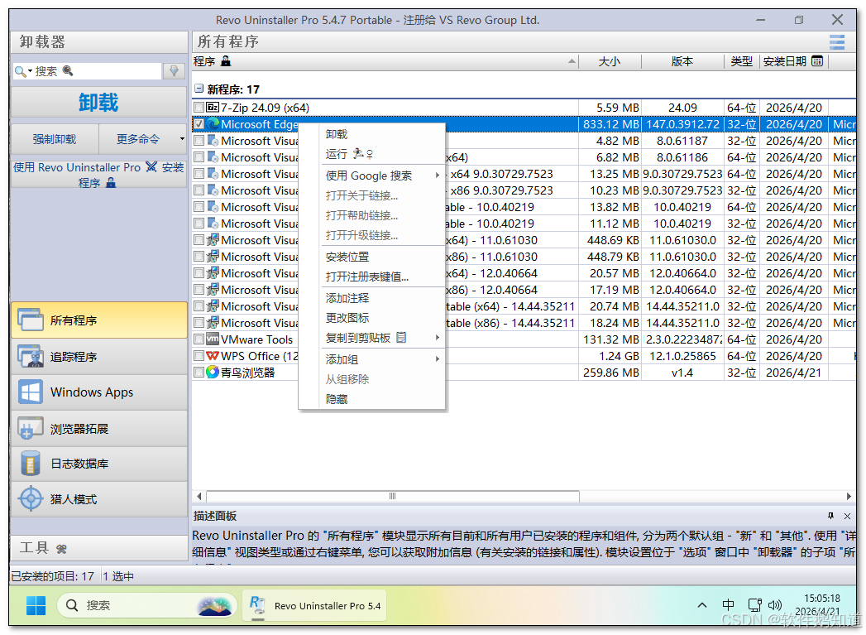Screen dimensions: 866x635
Task: Click the Windows taskbar 搜索 box
Action: 147,605
